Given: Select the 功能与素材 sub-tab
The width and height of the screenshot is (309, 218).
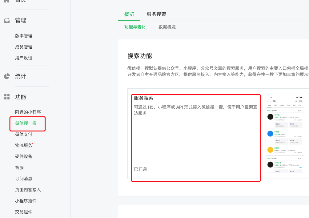Looking at the screenshot, I should 135,27.
